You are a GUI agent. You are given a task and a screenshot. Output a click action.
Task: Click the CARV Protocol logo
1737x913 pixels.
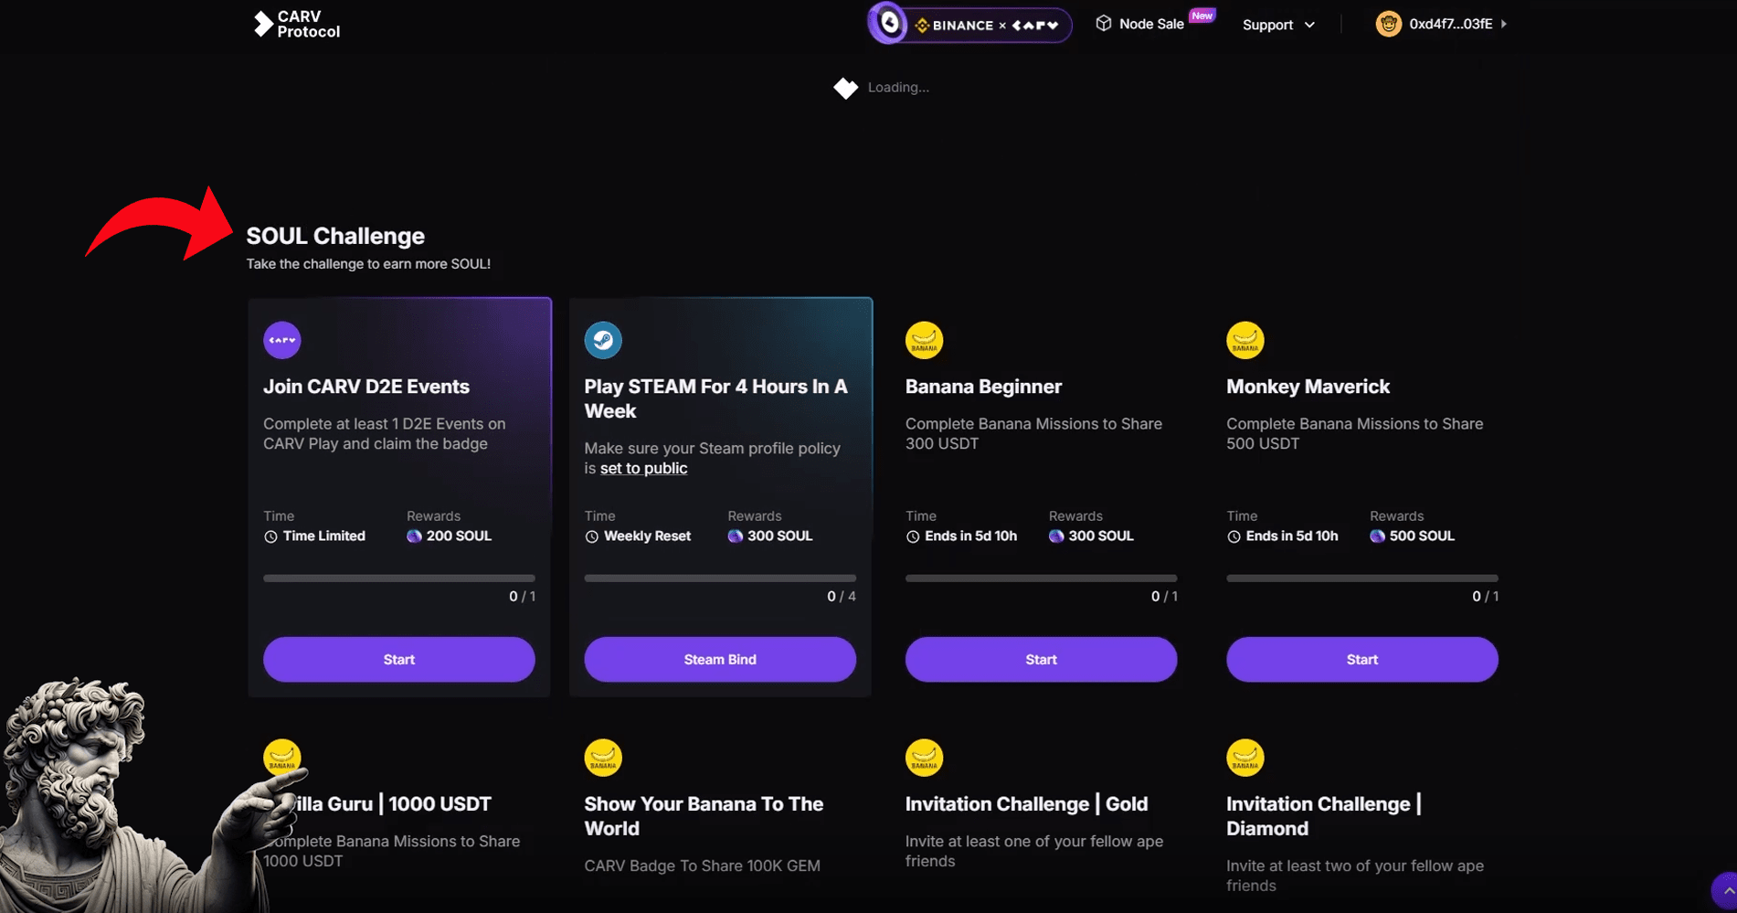coord(296,25)
